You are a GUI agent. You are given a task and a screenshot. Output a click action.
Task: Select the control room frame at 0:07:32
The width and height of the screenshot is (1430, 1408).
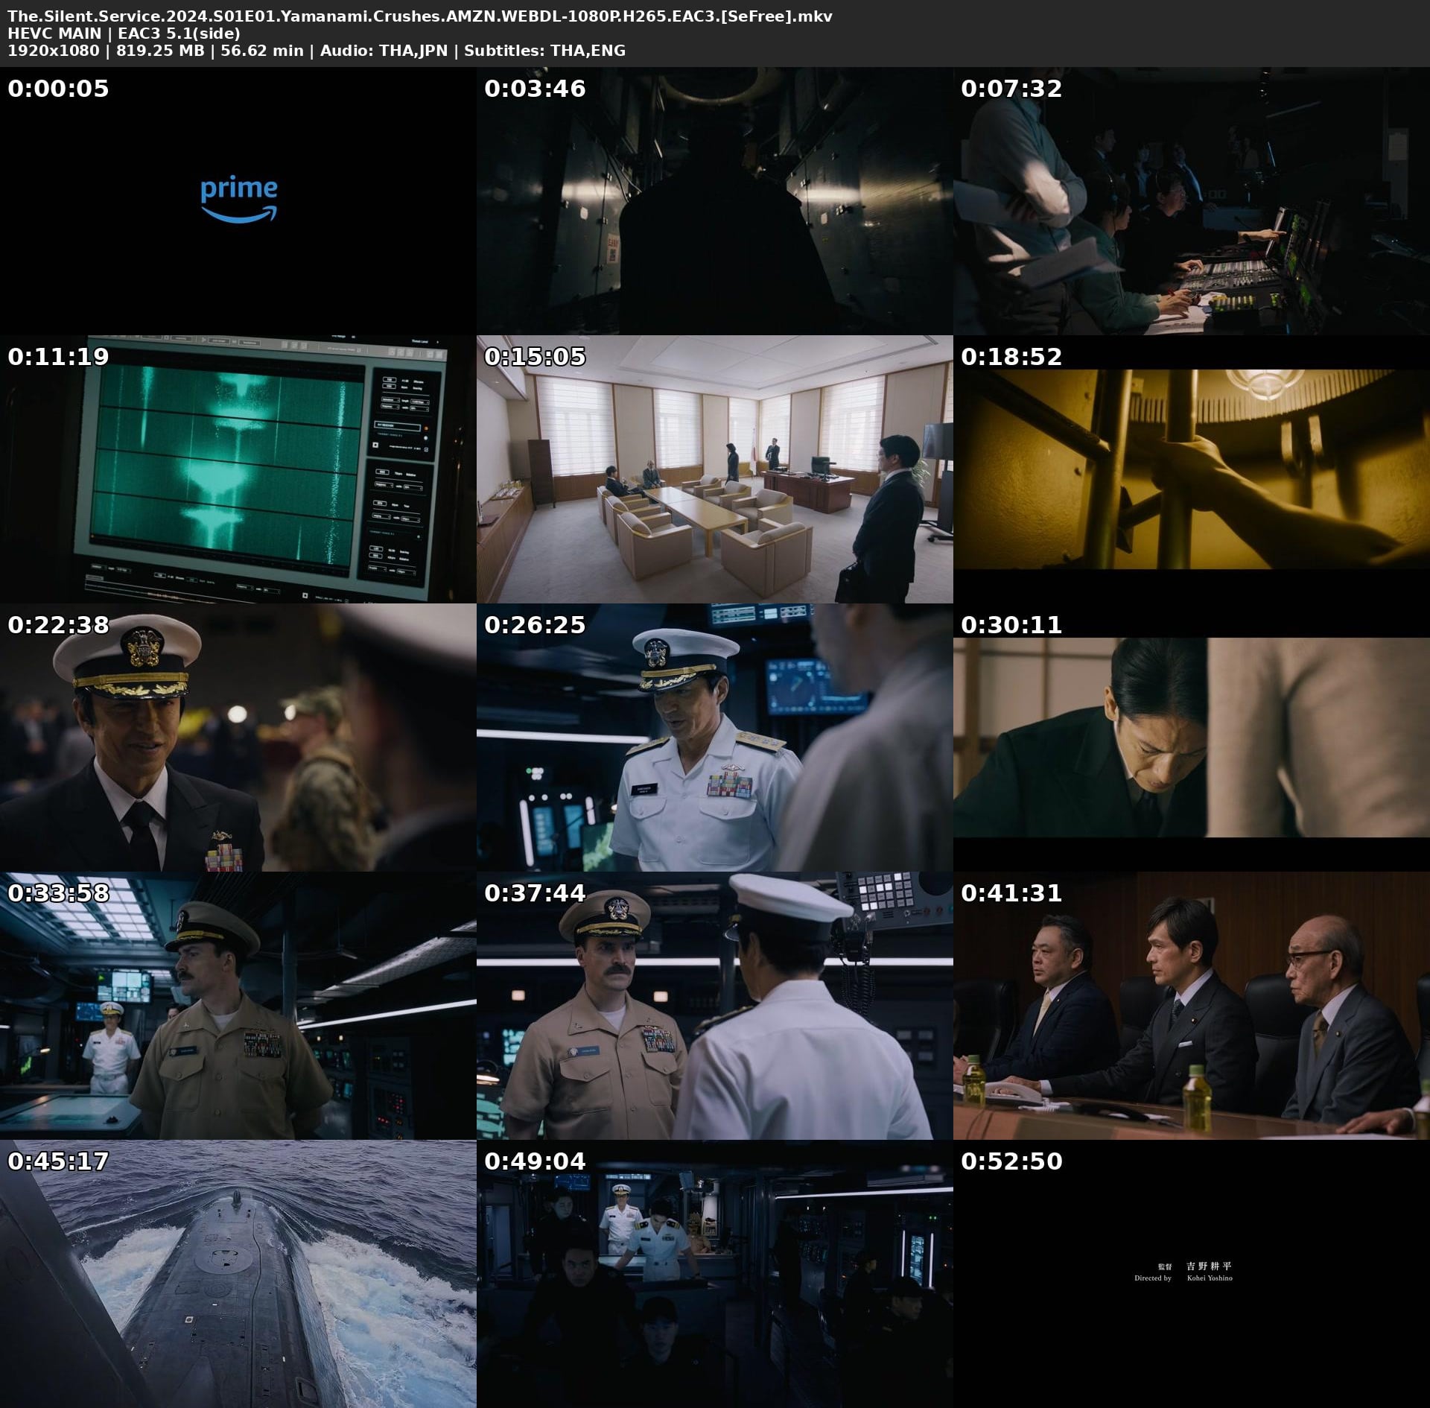click(1191, 200)
